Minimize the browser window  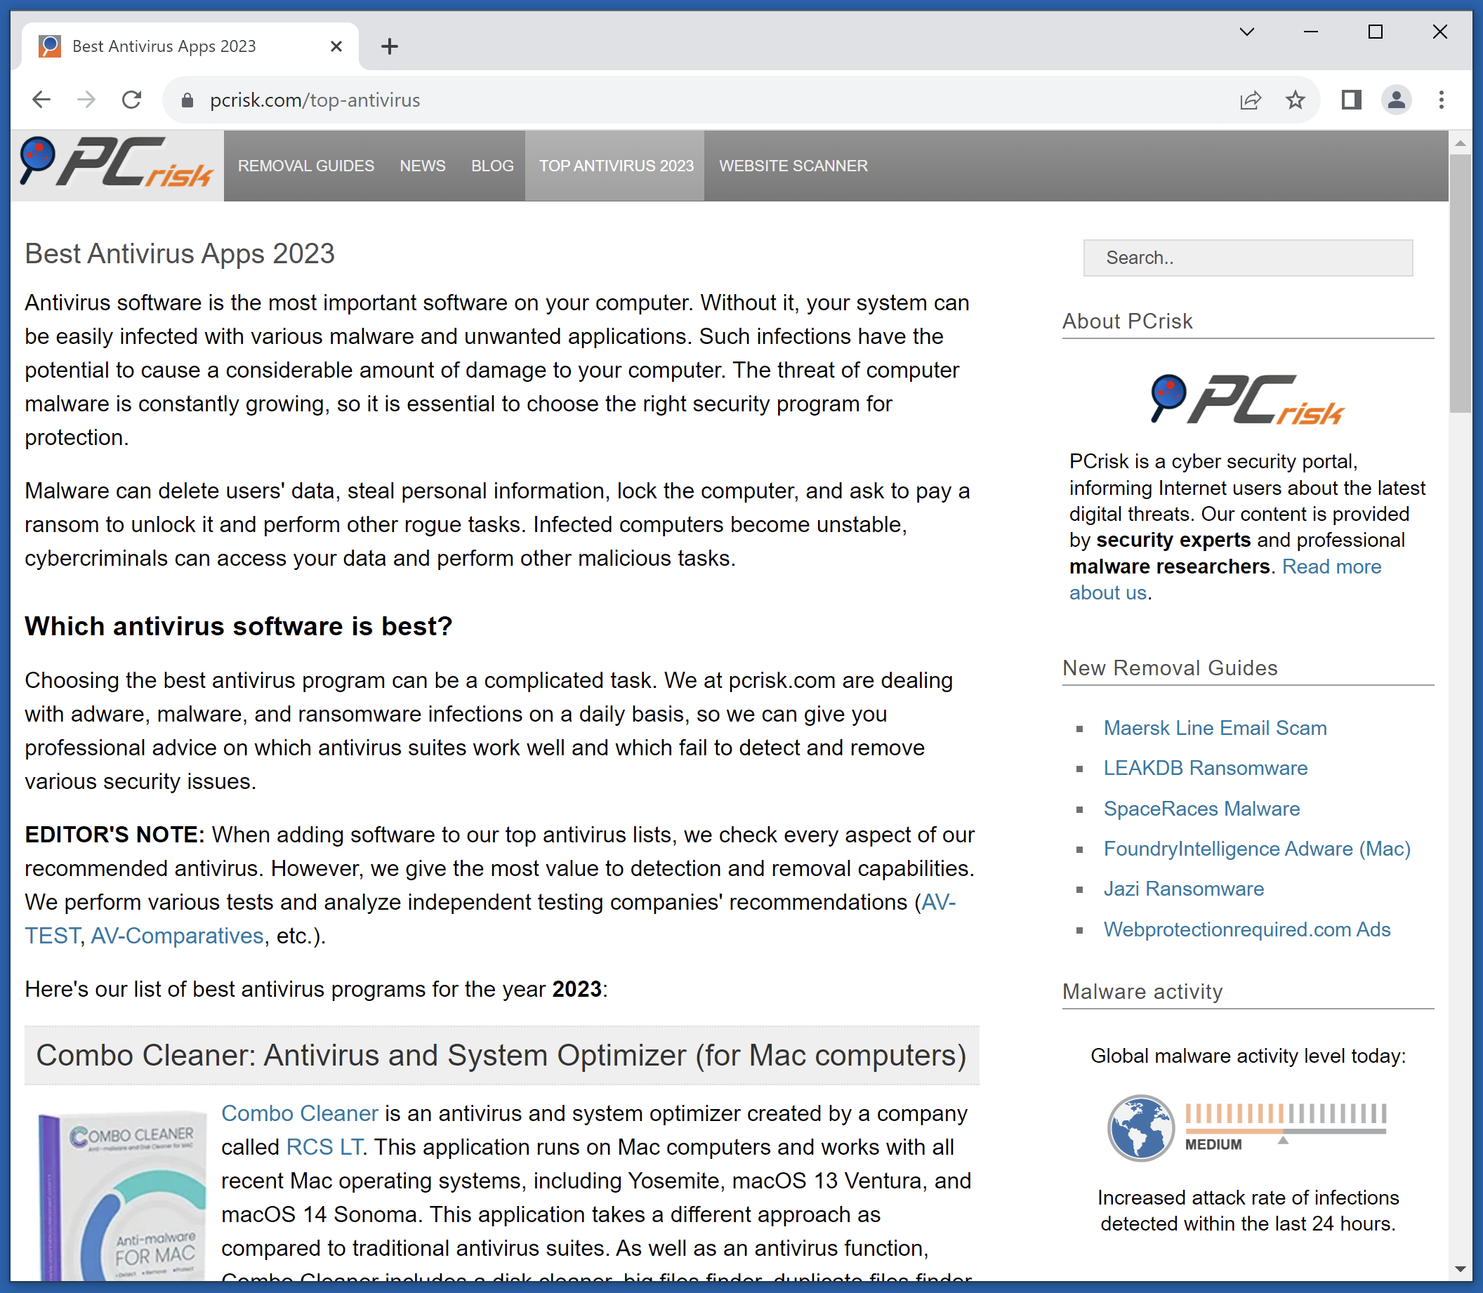pyautogui.click(x=1311, y=32)
